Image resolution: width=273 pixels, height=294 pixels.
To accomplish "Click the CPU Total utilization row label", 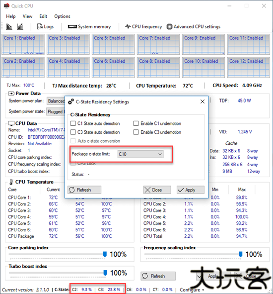I will coord(153,236).
